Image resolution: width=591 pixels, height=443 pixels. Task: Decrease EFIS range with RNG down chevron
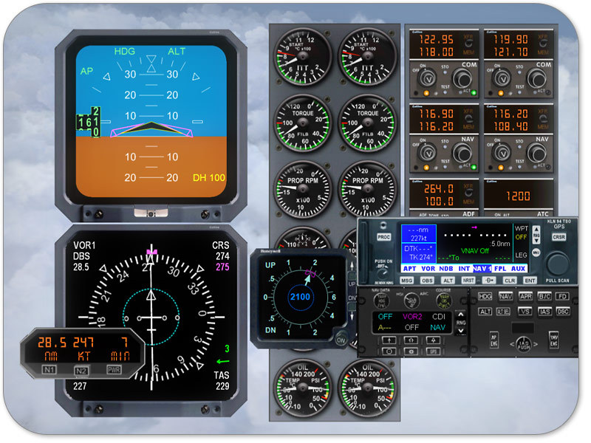[x=461, y=331]
